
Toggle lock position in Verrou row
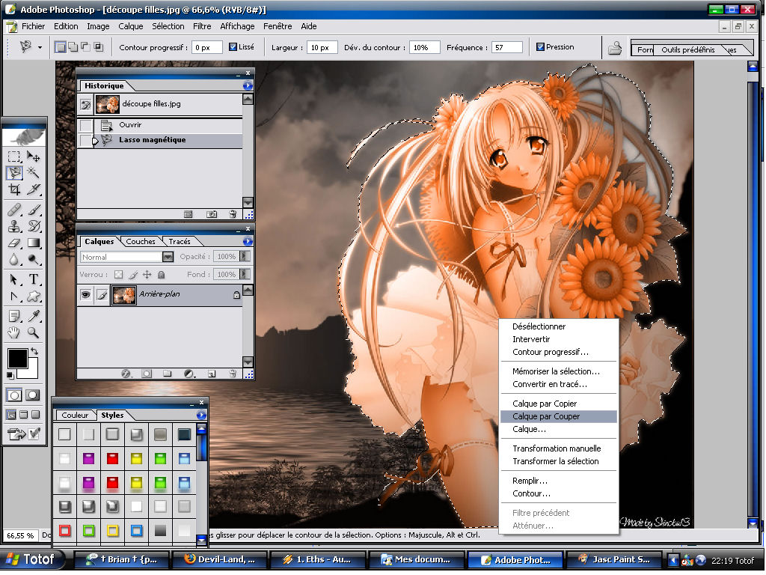[147, 275]
